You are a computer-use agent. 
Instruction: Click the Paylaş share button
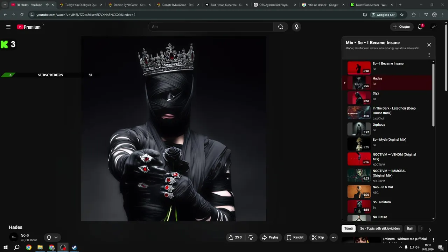pos(270,237)
